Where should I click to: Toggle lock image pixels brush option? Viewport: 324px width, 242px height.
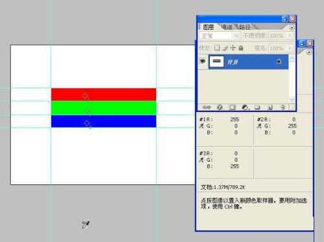point(225,48)
